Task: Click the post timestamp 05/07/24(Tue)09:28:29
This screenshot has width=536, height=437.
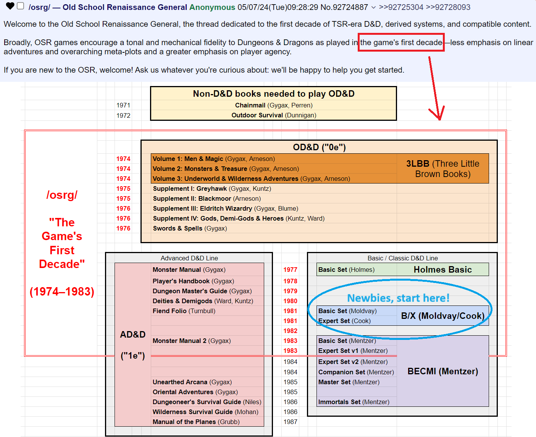Action: pos(278,7)
